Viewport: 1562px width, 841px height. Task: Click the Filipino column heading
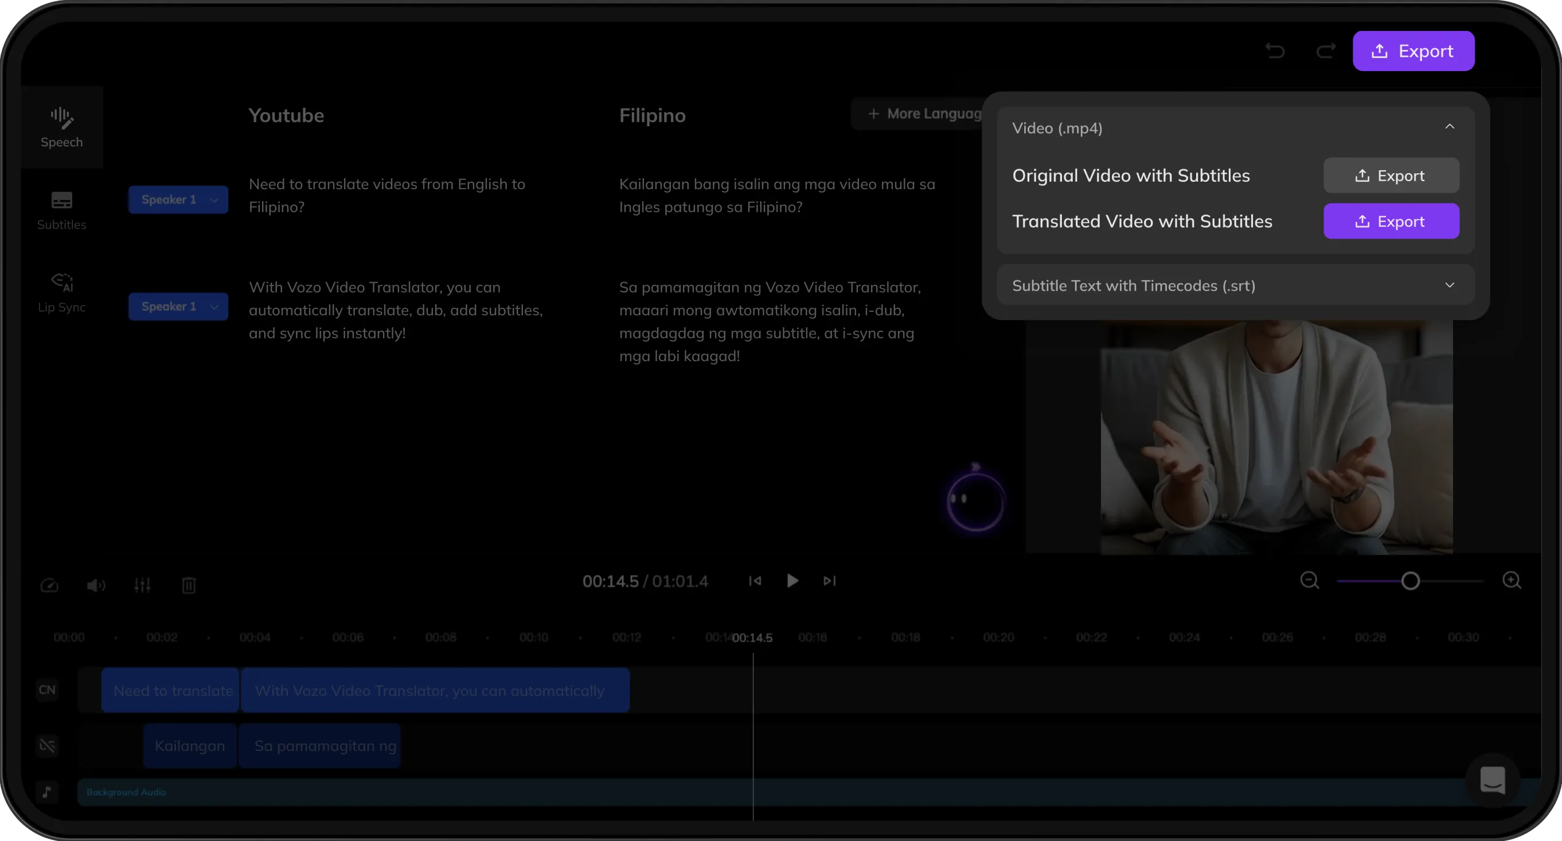pyautogui.click(x=652, y=115)
